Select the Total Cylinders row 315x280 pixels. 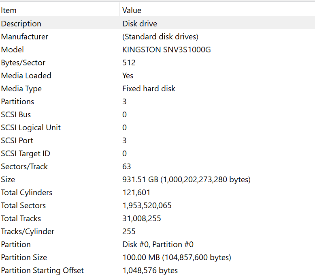point(26,192)
